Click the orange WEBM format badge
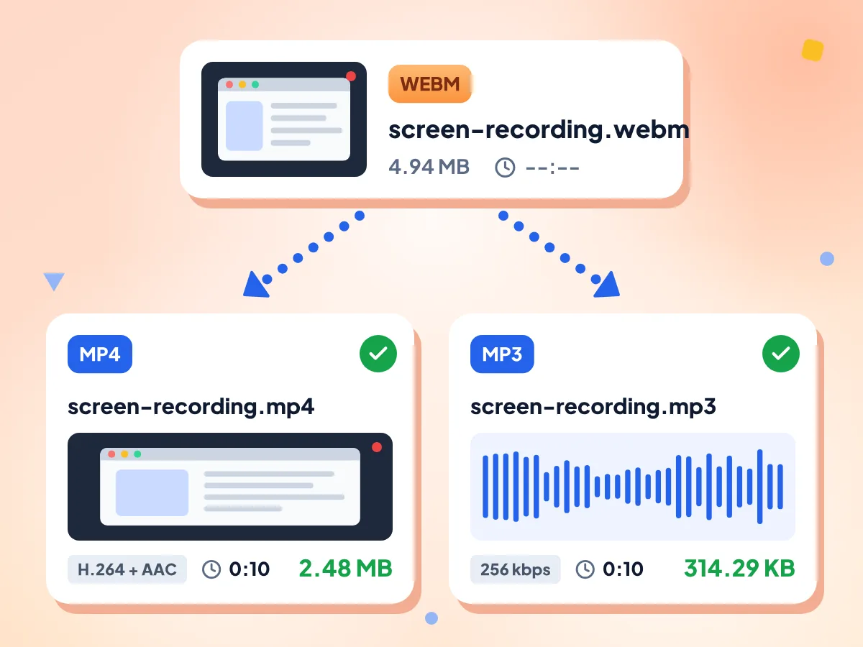 click(x=430, y=84)
